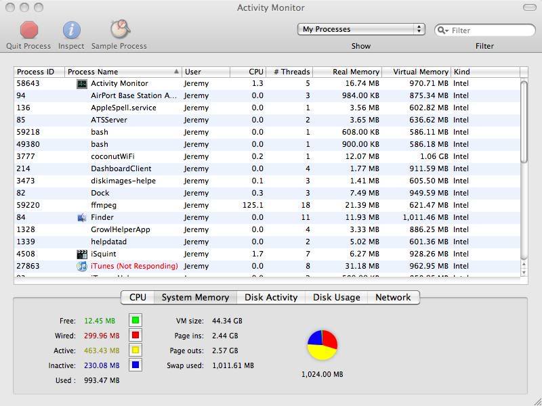Select the helpdatad process

click(267, 242)
